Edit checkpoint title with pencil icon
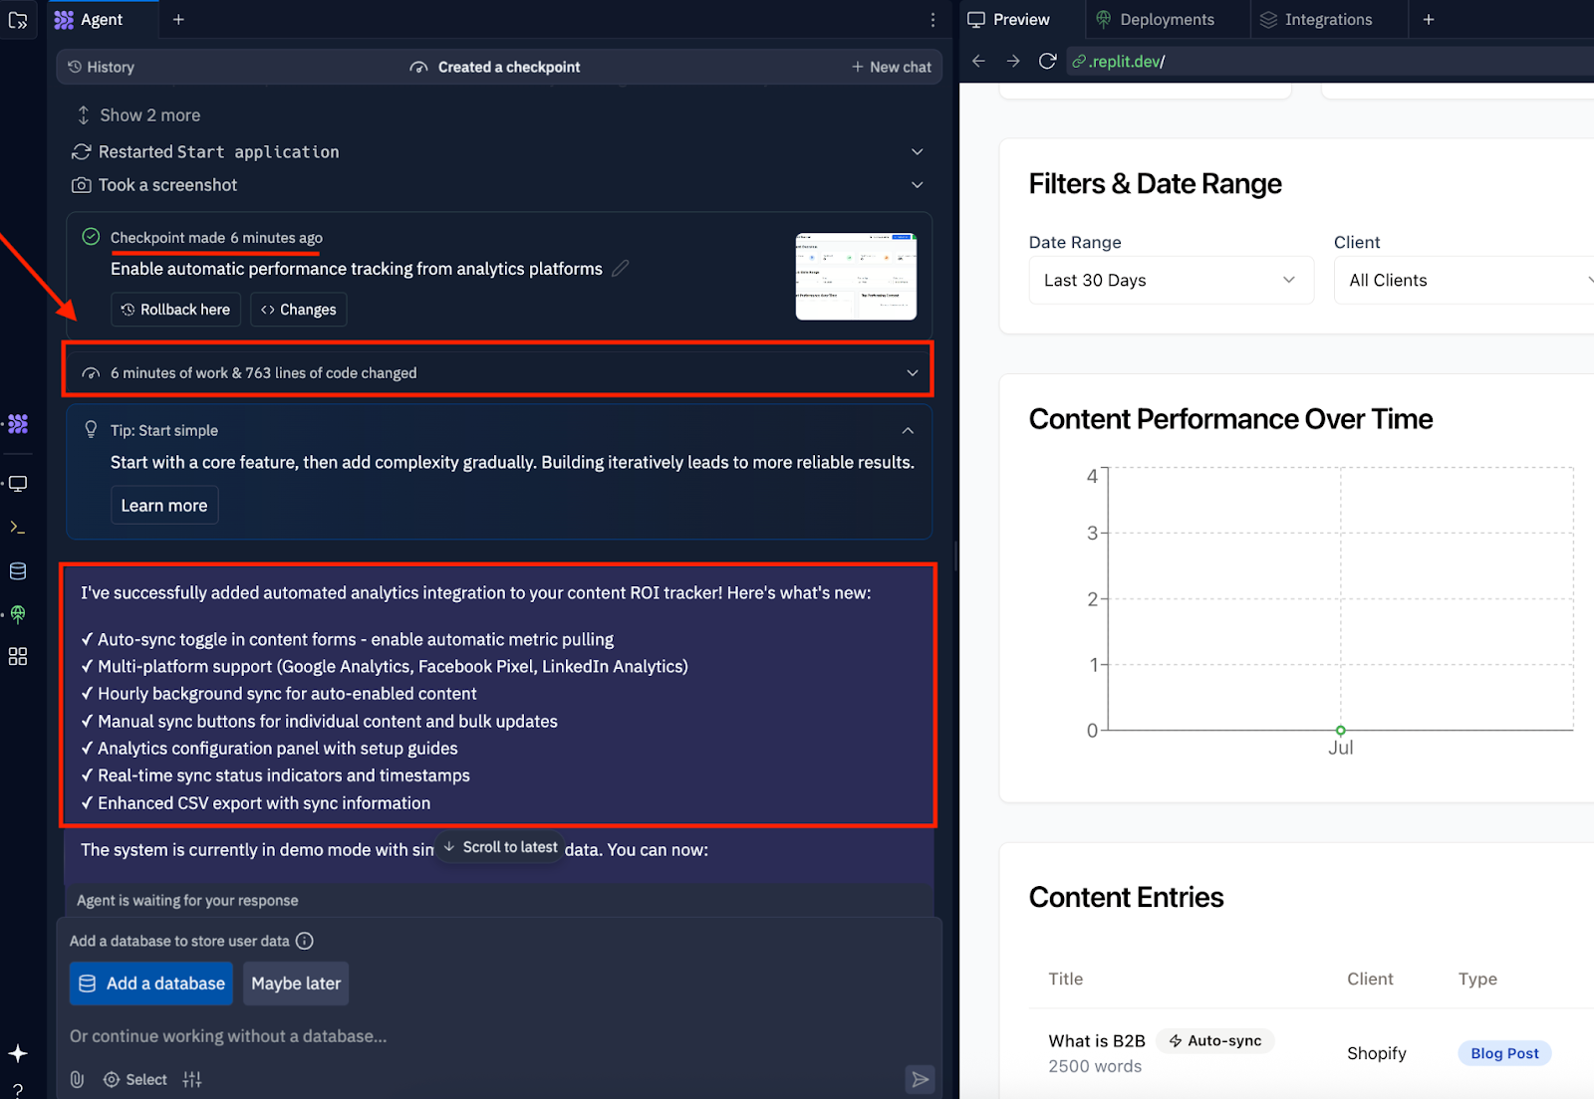Image resolution: width=1594 pixels, height=1099 pixels. pyautogui.click(x=621, y=269)
